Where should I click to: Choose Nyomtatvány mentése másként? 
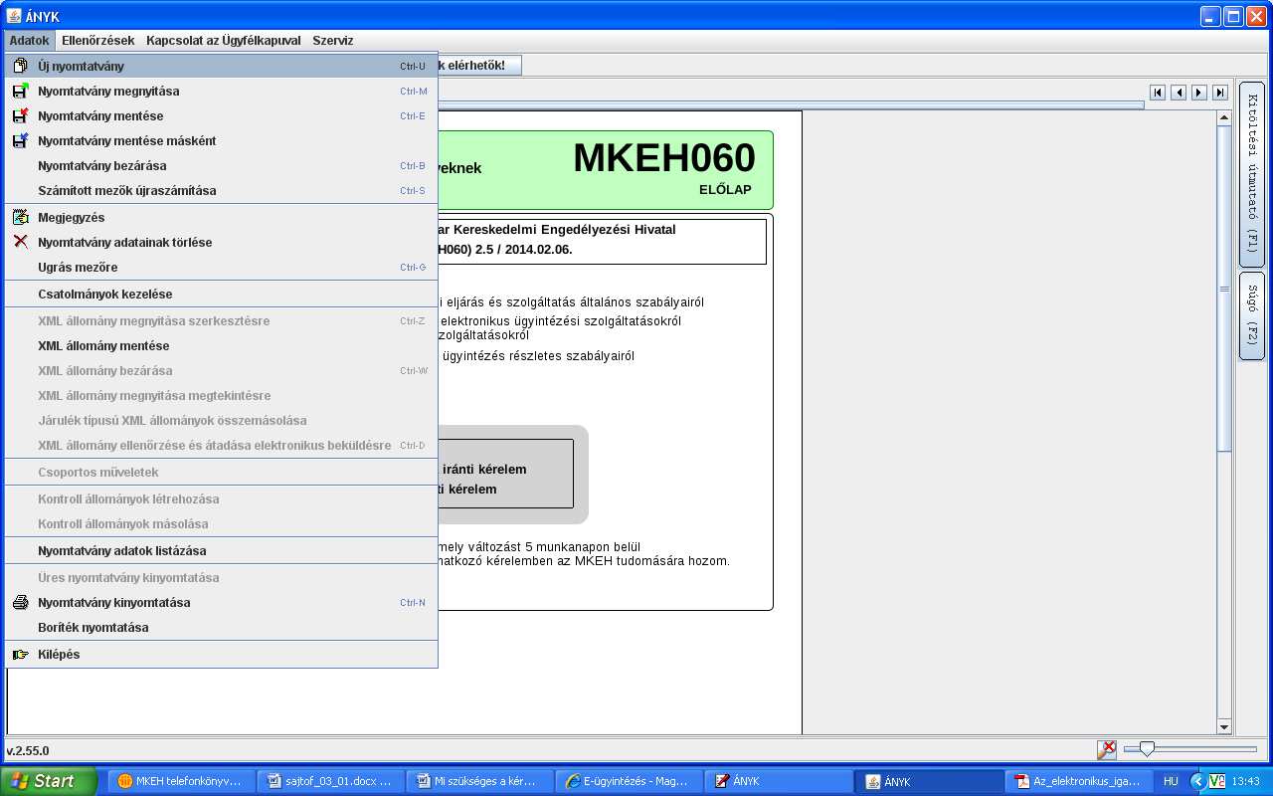pos(221,140)
